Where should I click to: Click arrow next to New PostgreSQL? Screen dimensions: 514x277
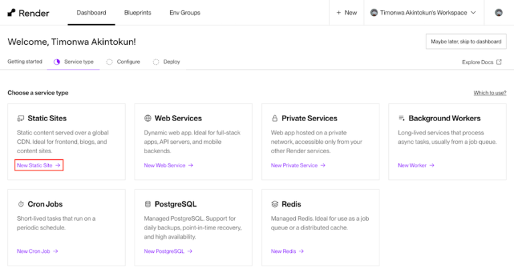[190, 251]
